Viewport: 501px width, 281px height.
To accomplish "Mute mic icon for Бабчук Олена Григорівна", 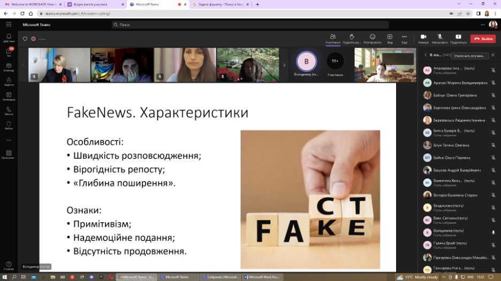I will 494,95.
